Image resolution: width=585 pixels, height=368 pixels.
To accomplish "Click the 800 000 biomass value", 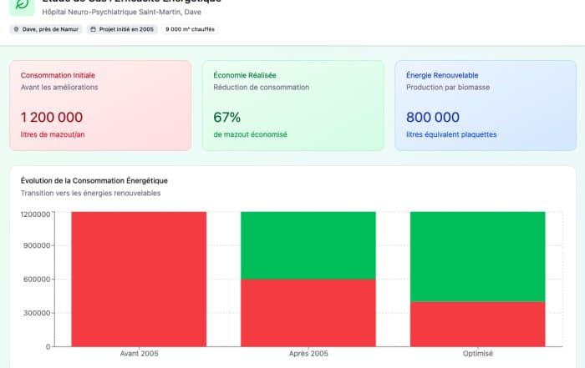I will 433,118.
